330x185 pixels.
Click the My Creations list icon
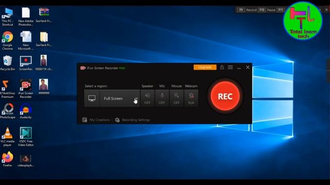(x=85, y=120)
